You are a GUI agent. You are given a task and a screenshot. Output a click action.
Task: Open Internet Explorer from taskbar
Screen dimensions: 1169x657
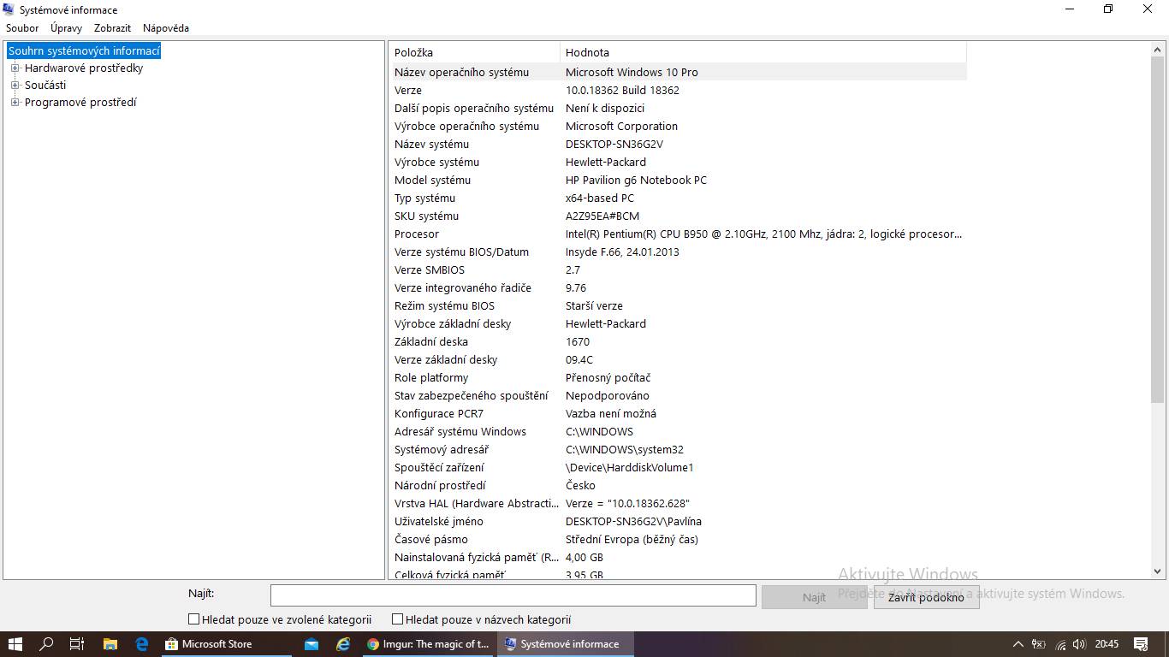pyautogui.click(x=343, y=644)
